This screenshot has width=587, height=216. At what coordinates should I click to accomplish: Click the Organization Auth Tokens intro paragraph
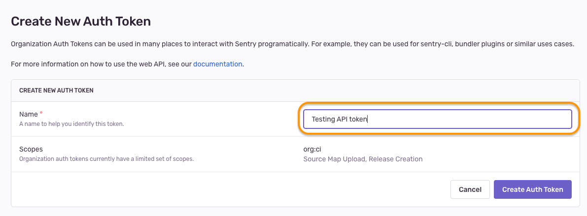pyautogui.click(x=148, y=44)
